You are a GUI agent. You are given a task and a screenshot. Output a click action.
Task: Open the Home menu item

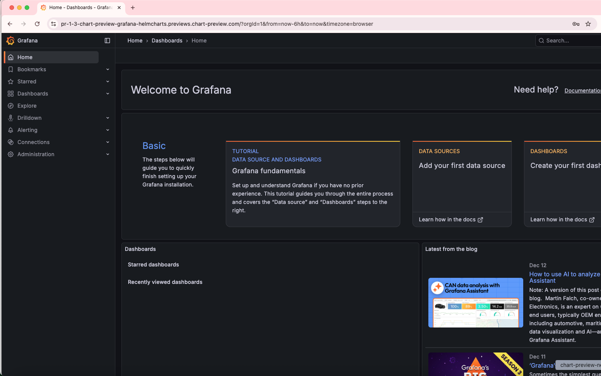tap(51, 57)
